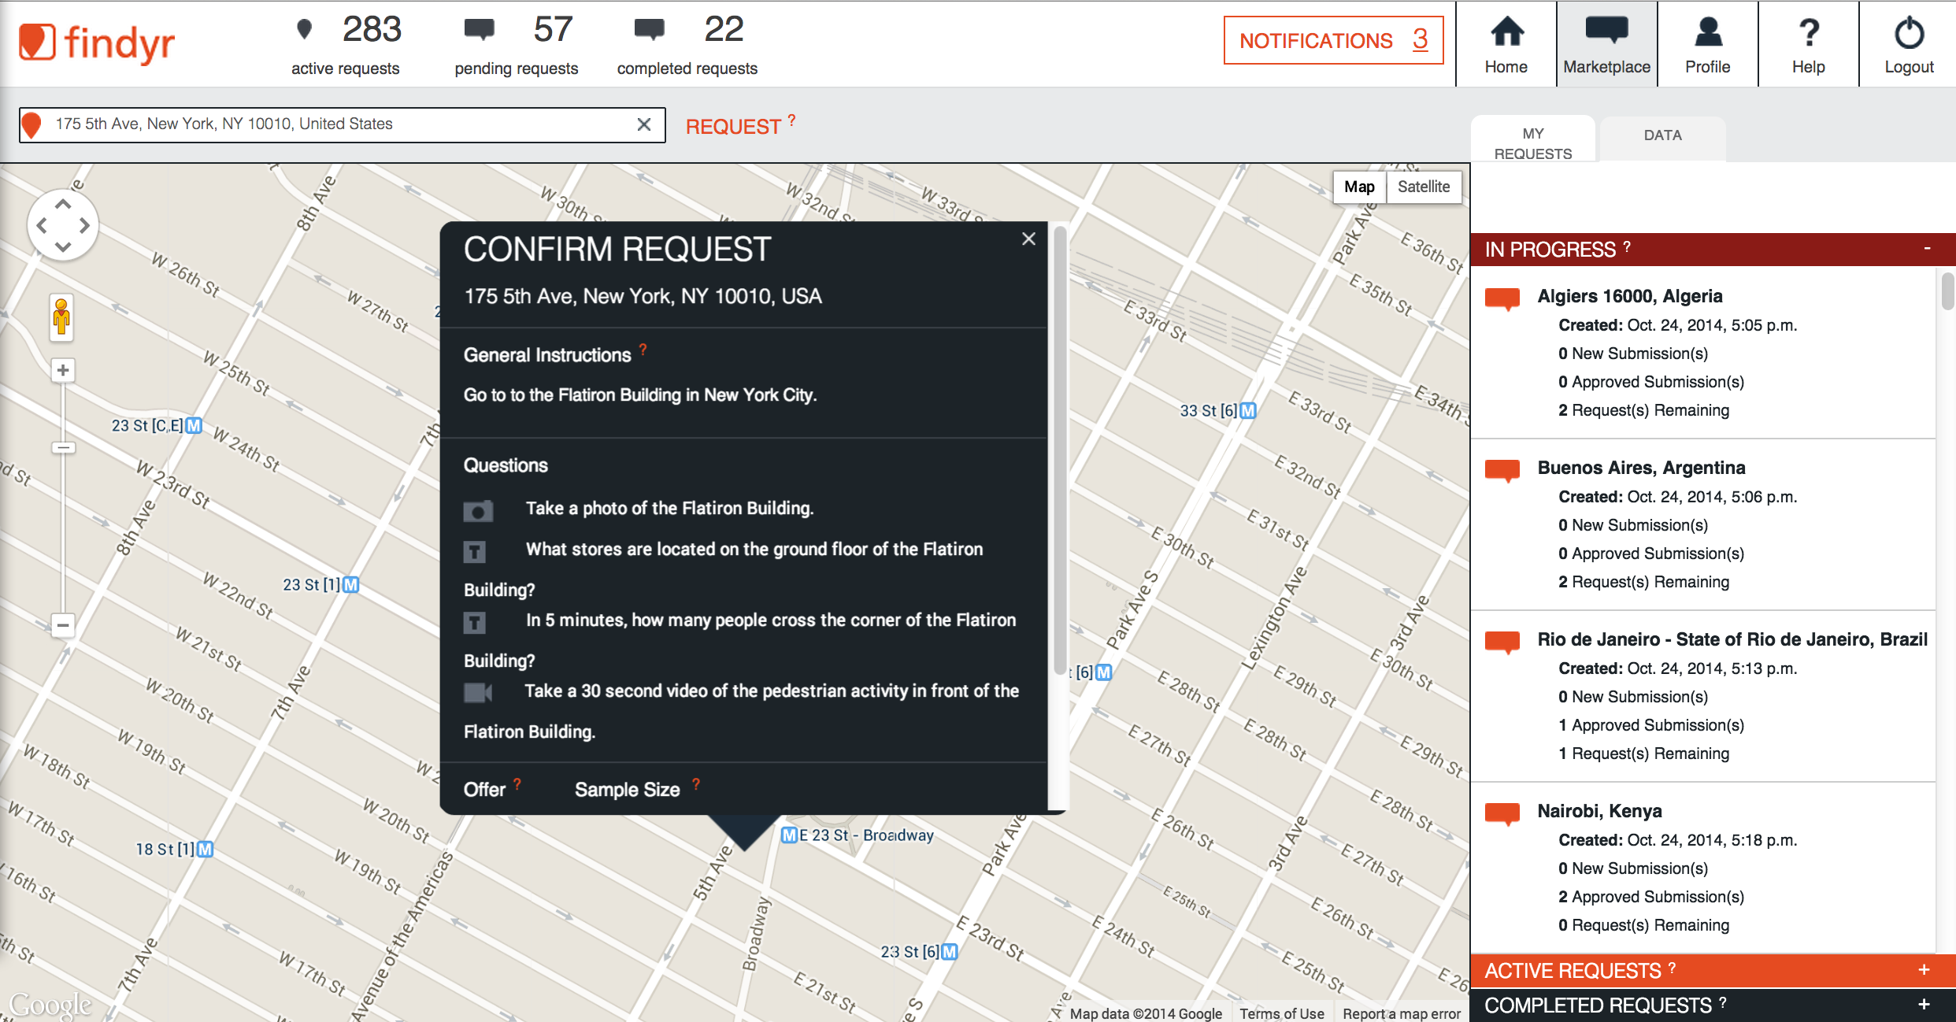Expand the COMPLETED REQUESTS section
1956x1022 pixels.
(1924, 1005)
